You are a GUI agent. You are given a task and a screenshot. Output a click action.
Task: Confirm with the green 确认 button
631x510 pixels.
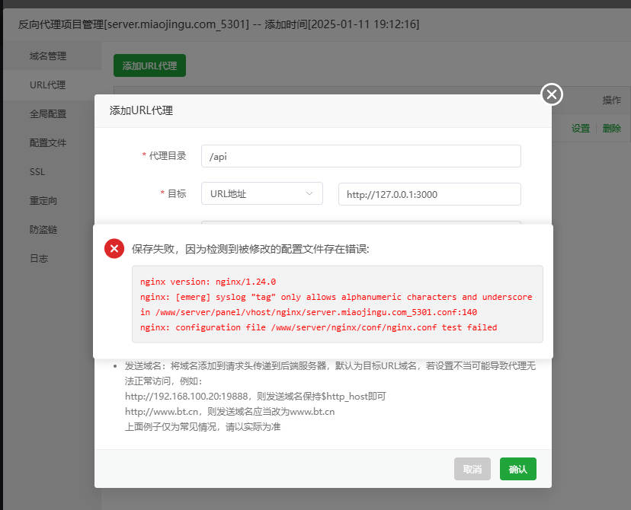click(x=518, y=469)
